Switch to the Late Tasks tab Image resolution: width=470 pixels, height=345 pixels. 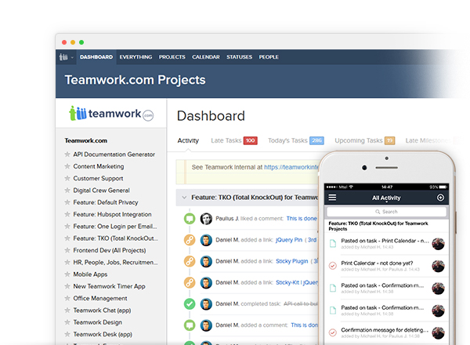tap(233, 140)
